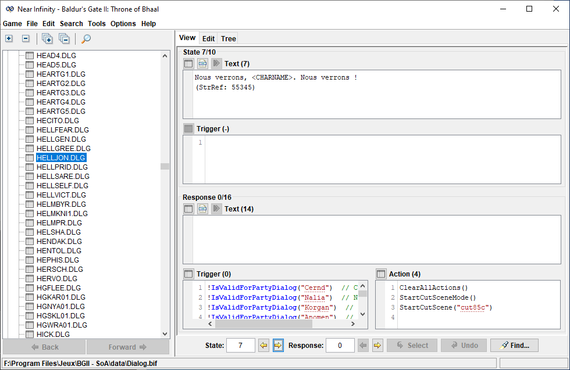The image size is (570, 370).
Task: Click the play icon beside response Text (14)
Action: click(x=216, y=209)
